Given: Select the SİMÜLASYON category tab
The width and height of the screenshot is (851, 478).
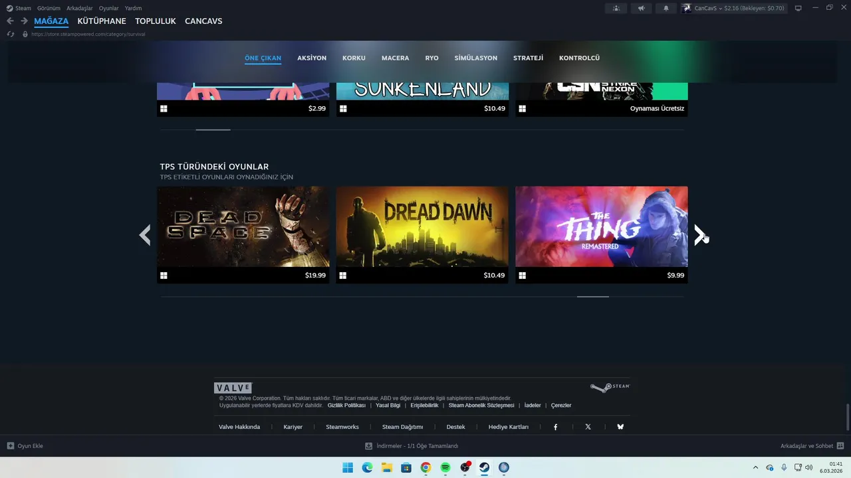Looking at the screenshot, I should coord(475,58).
